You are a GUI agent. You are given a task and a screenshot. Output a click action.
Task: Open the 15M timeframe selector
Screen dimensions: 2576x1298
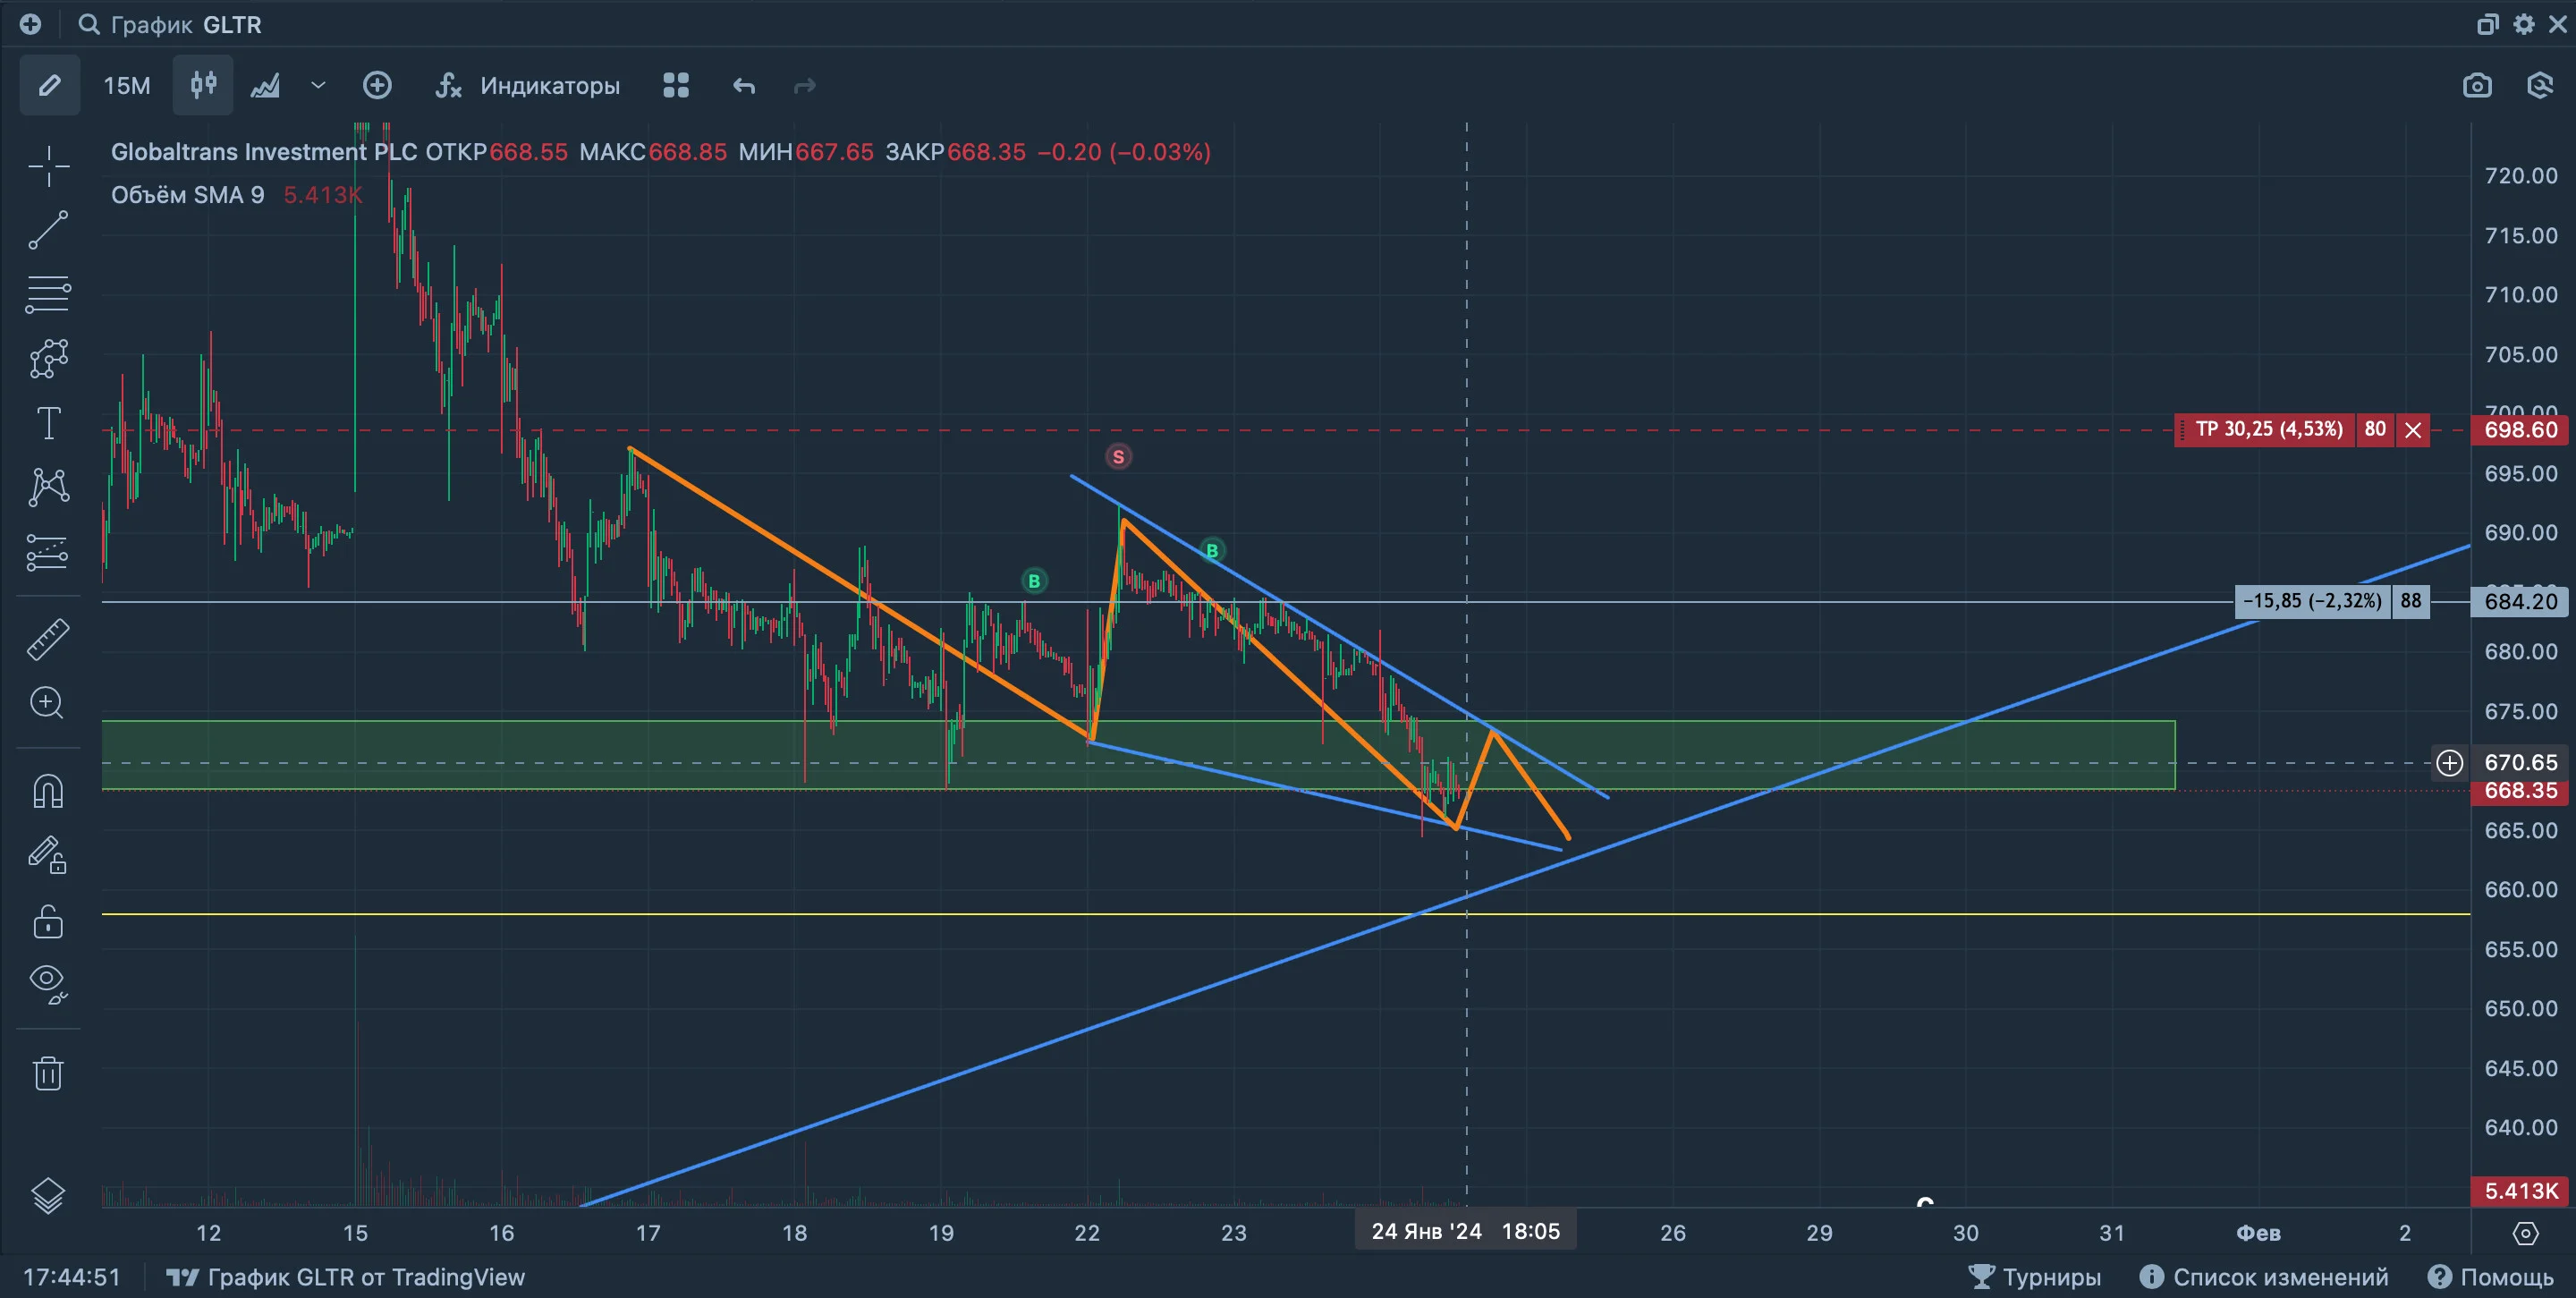127,85
